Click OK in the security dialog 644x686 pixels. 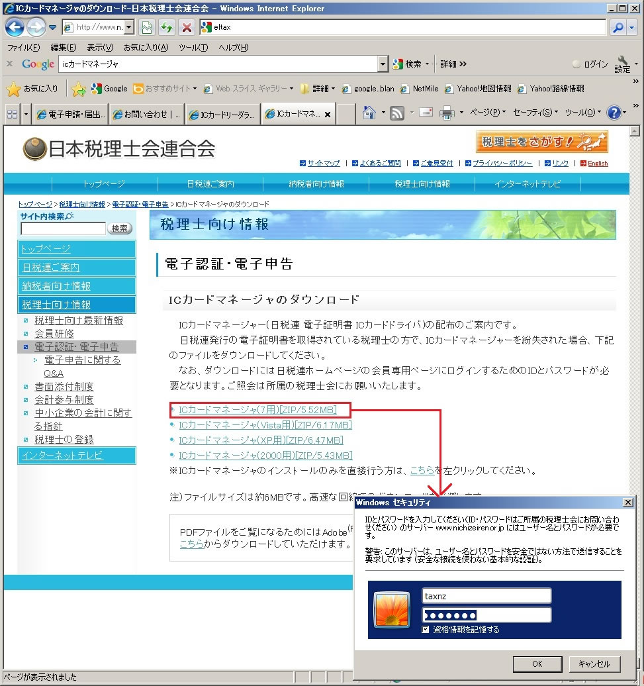pos(537,663)
